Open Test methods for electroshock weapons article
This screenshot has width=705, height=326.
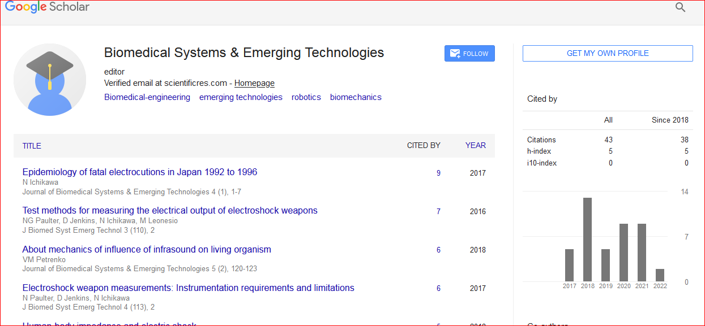pos(170,210)
